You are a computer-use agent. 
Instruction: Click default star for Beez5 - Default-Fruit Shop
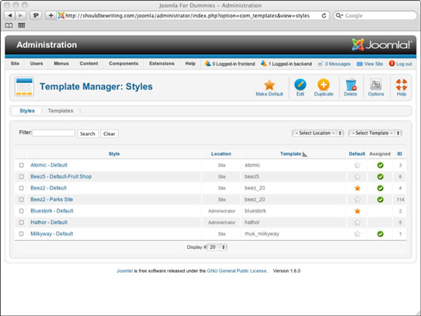357,177
